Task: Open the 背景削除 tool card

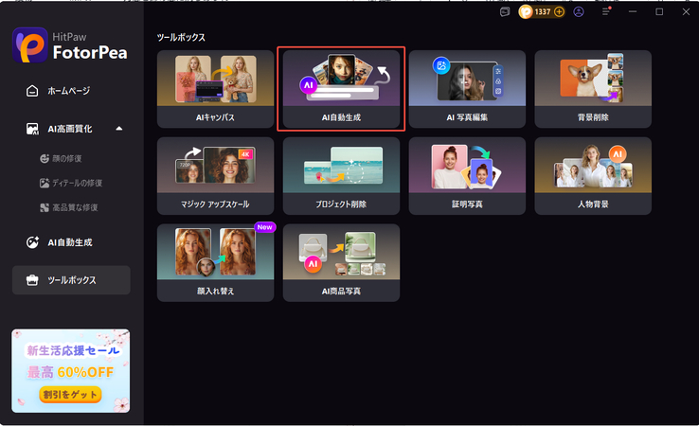Action: (x=593, y=89)
